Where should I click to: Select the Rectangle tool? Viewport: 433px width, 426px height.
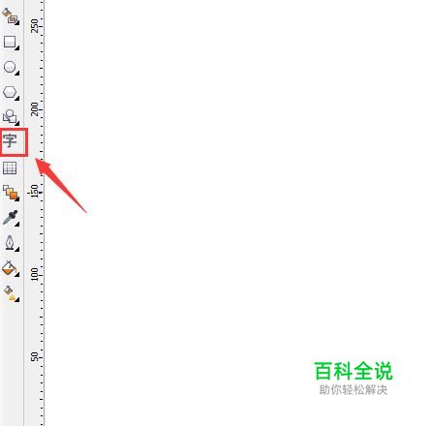click(10, 42)
